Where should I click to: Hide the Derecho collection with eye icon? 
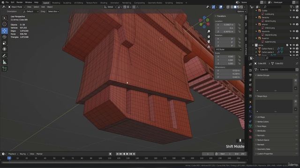pyautogui.click(x=294, y=17)
